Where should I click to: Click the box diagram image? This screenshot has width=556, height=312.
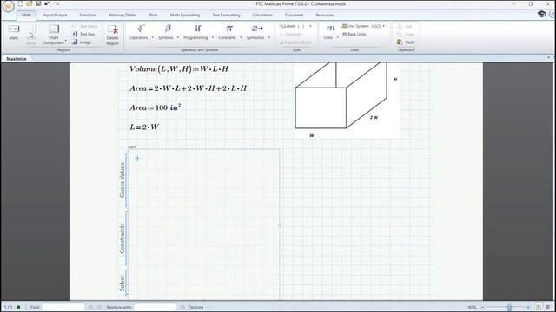346,101
